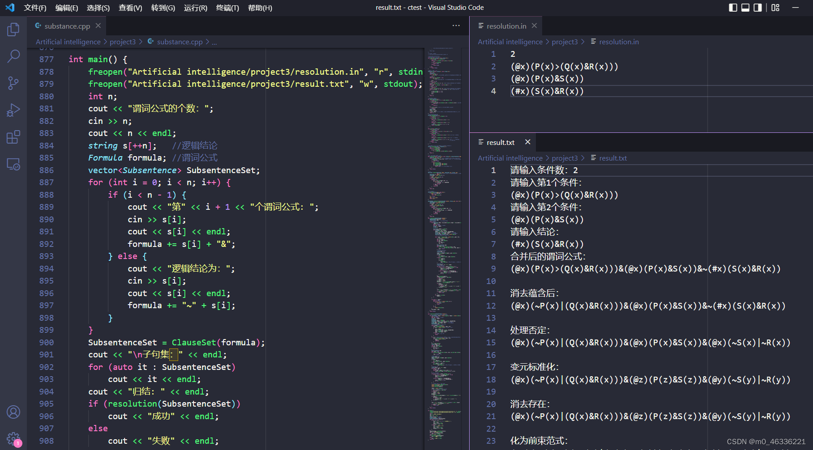
Task: Close the result.txt tab
Action: point(528,142)
